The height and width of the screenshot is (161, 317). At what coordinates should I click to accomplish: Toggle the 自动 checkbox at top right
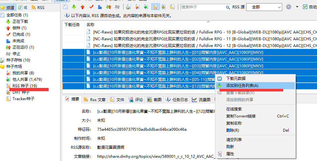pos(305,7)
